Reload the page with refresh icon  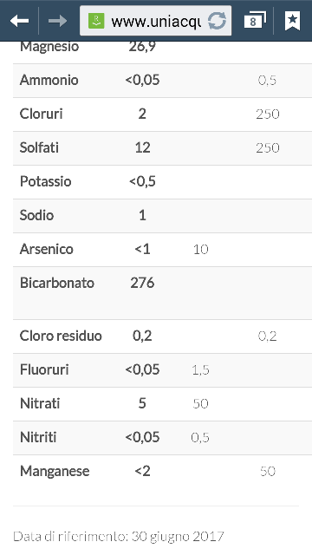pyautogui.click(x=217, y=21)
